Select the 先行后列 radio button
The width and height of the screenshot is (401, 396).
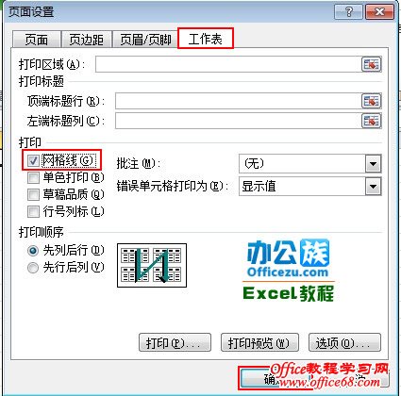click(33, 268)
